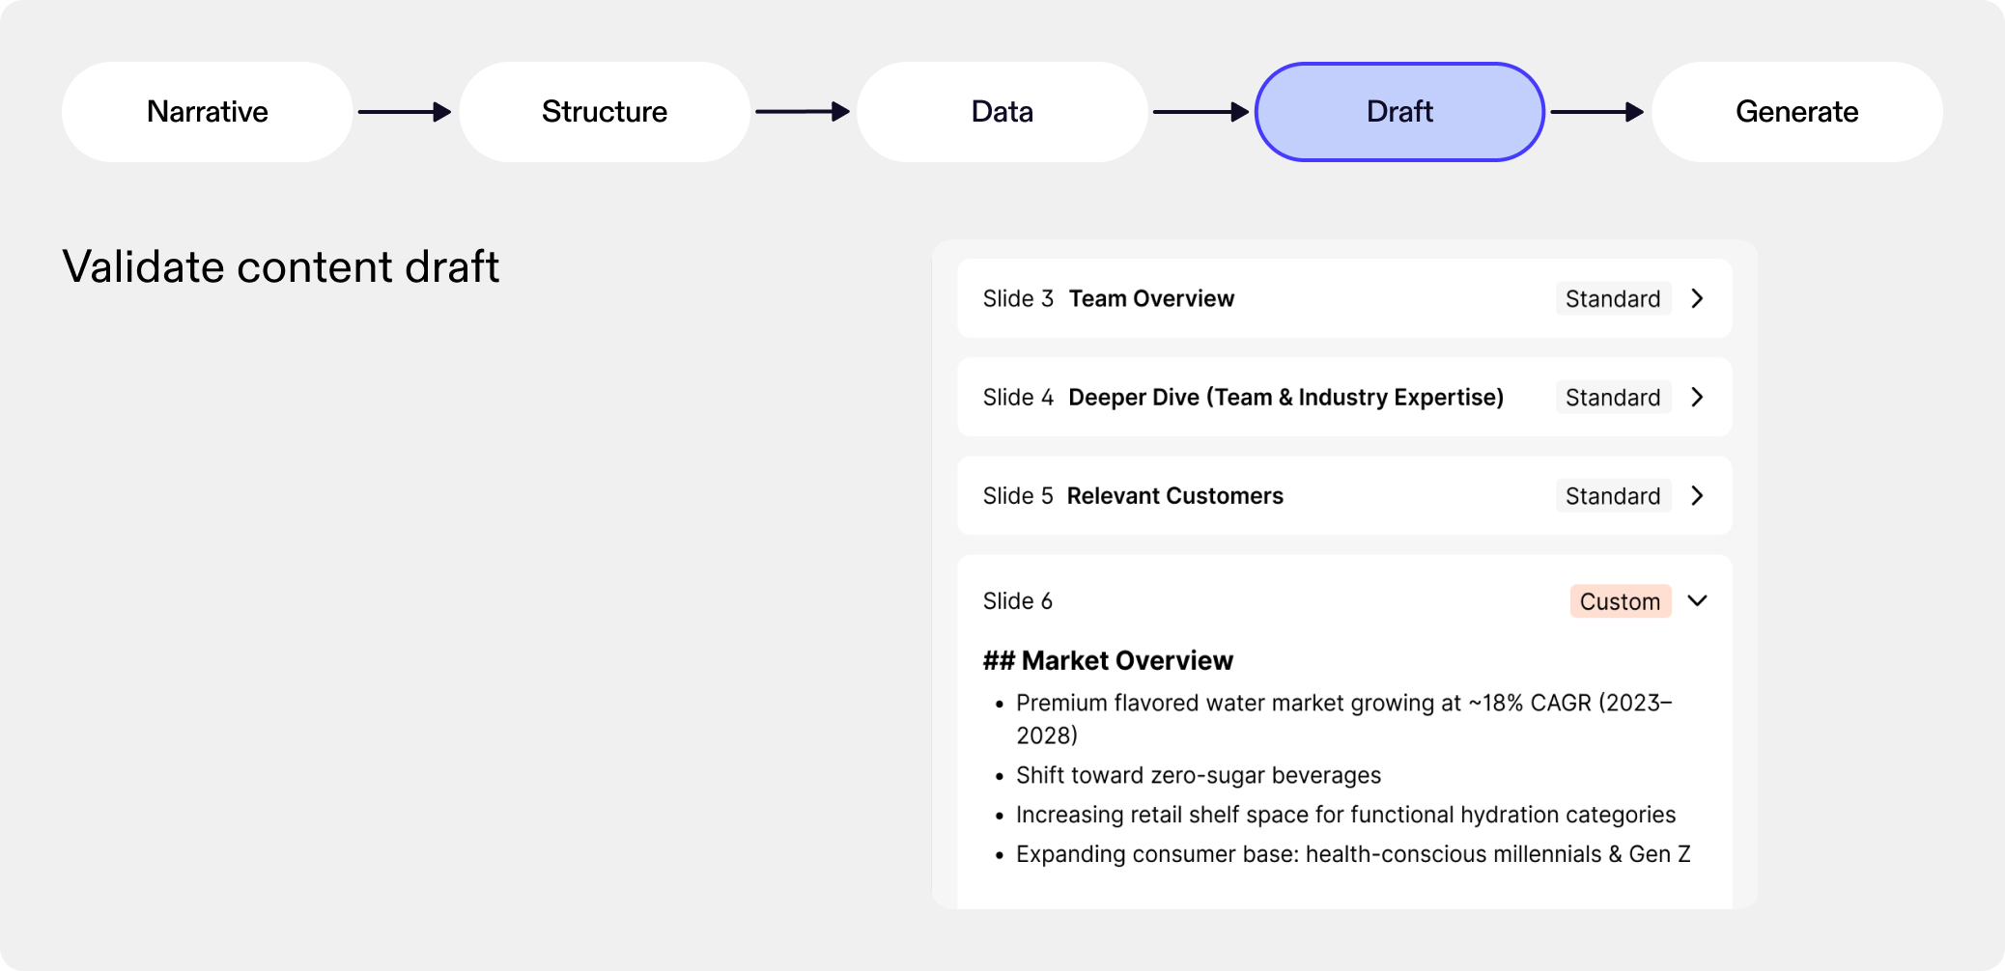This screenshot has width=2005, height=971.
Task: Open Deeper Dive (Team & Industry Expertise) row
Action: click(x=1285, y=398)
